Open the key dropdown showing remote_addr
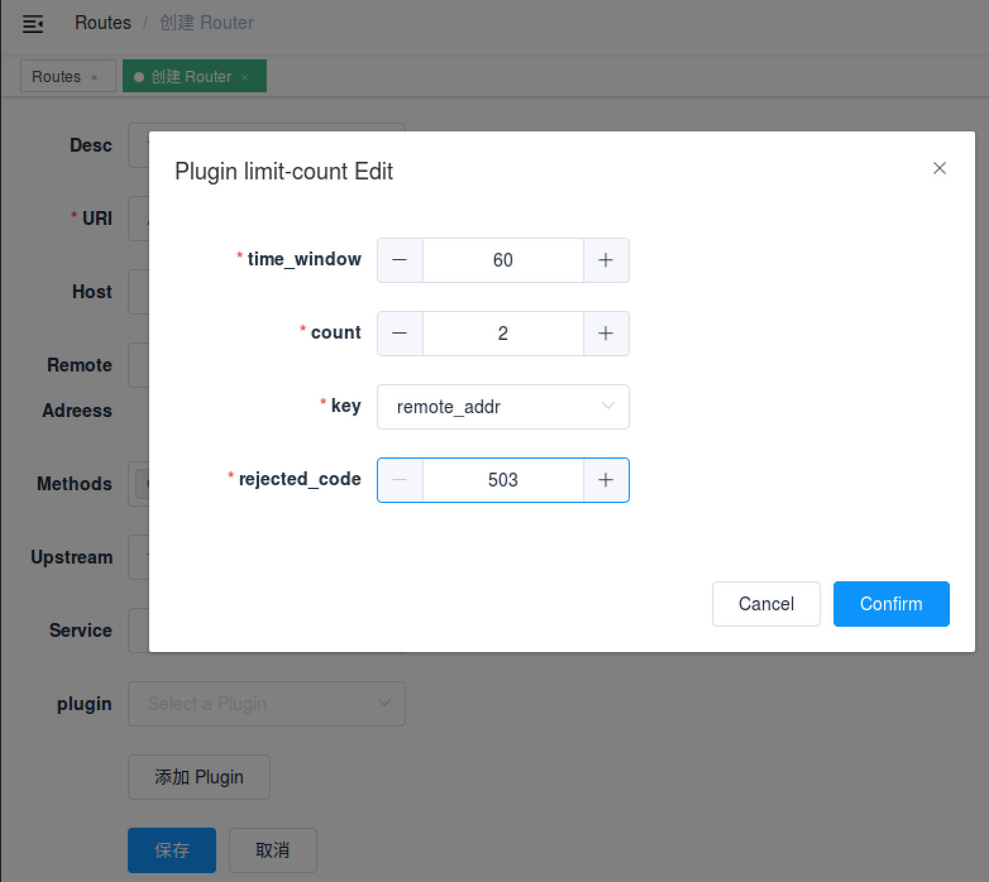The width and height of the screenshot is (989, 882). 493,407
